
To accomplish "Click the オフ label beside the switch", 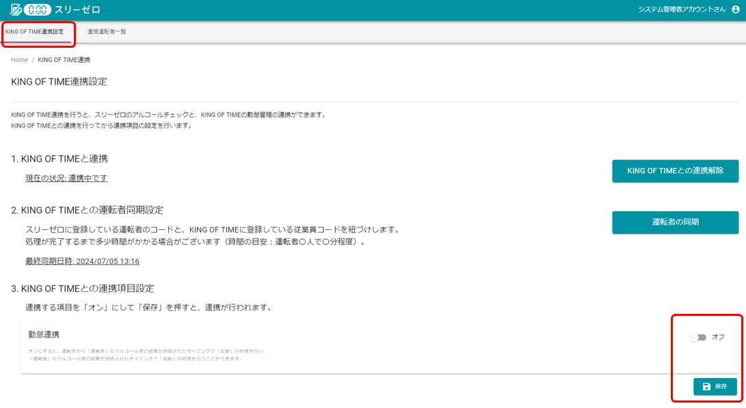I will click(718, 337).
